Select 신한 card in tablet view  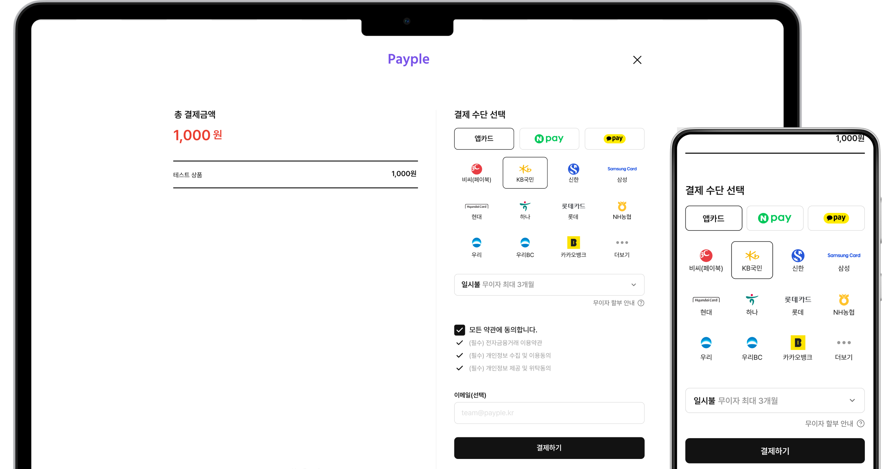[x=573, y=173]
